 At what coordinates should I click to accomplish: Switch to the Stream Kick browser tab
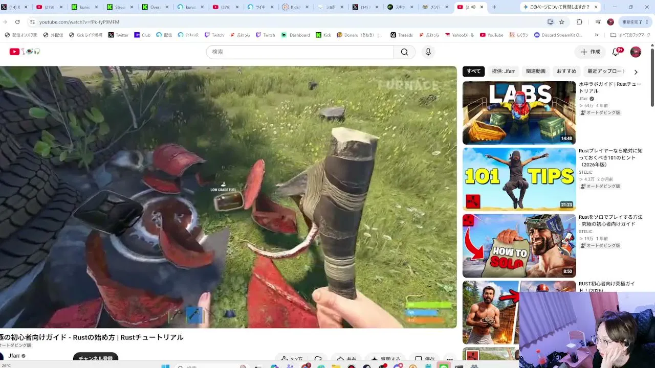tap(119, 7)
